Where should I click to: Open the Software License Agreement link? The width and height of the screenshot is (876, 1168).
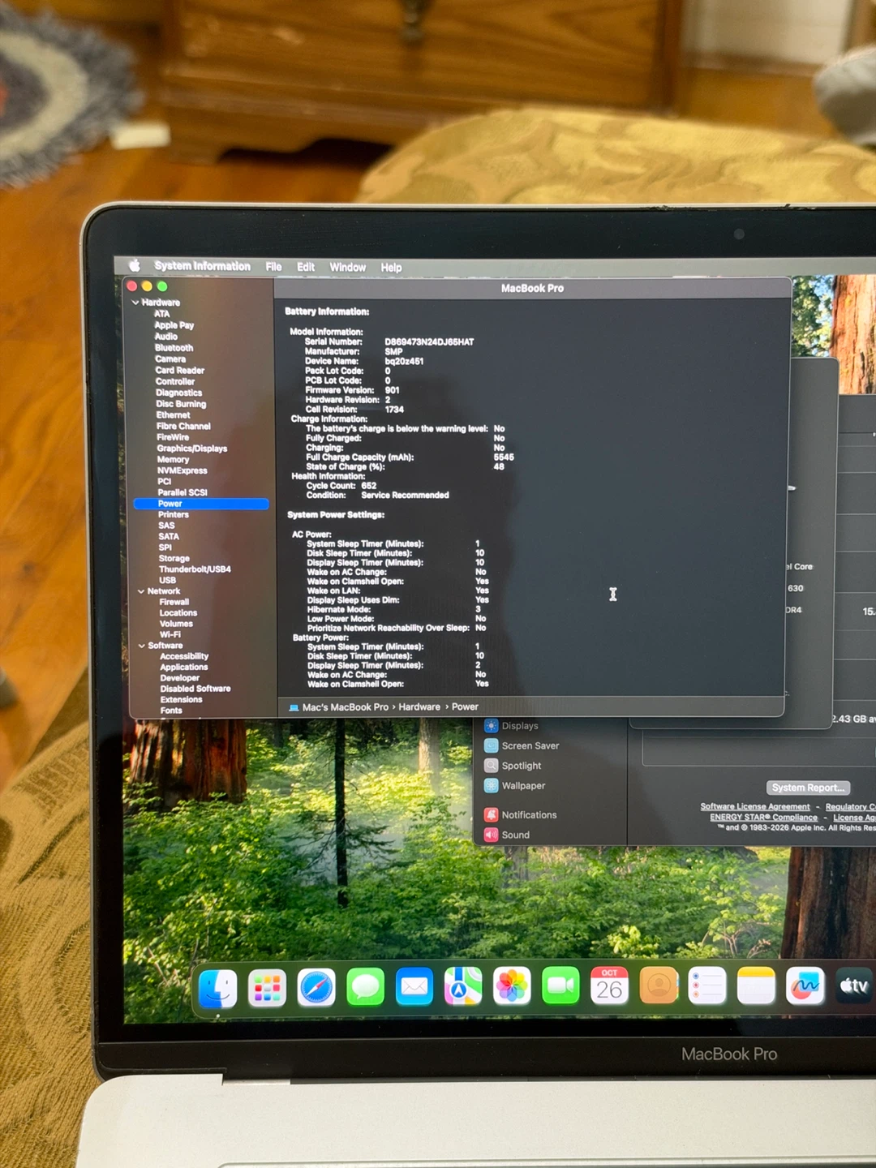tap(755, 807)
